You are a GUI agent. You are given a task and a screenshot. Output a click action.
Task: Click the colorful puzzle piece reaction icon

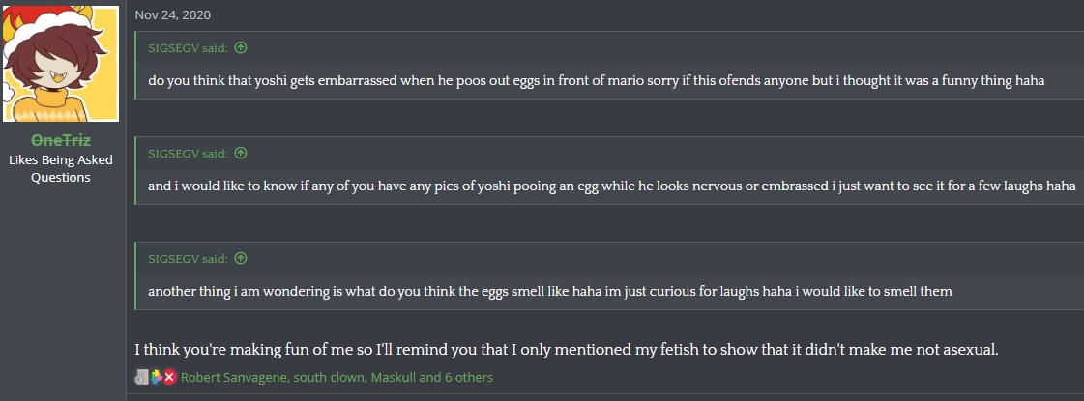click(157, 377)
